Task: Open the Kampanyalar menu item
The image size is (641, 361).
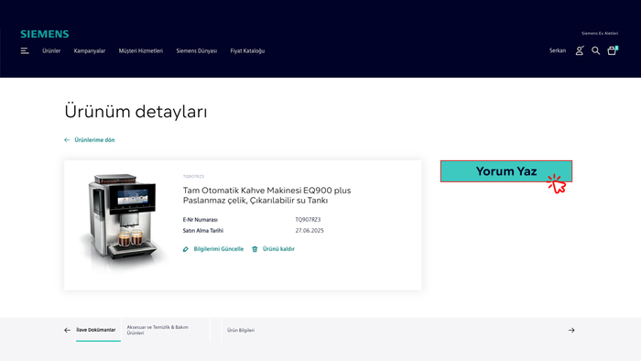Action: click(90, 50)
